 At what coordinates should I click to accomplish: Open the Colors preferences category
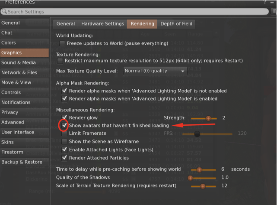tap(25, 43)
